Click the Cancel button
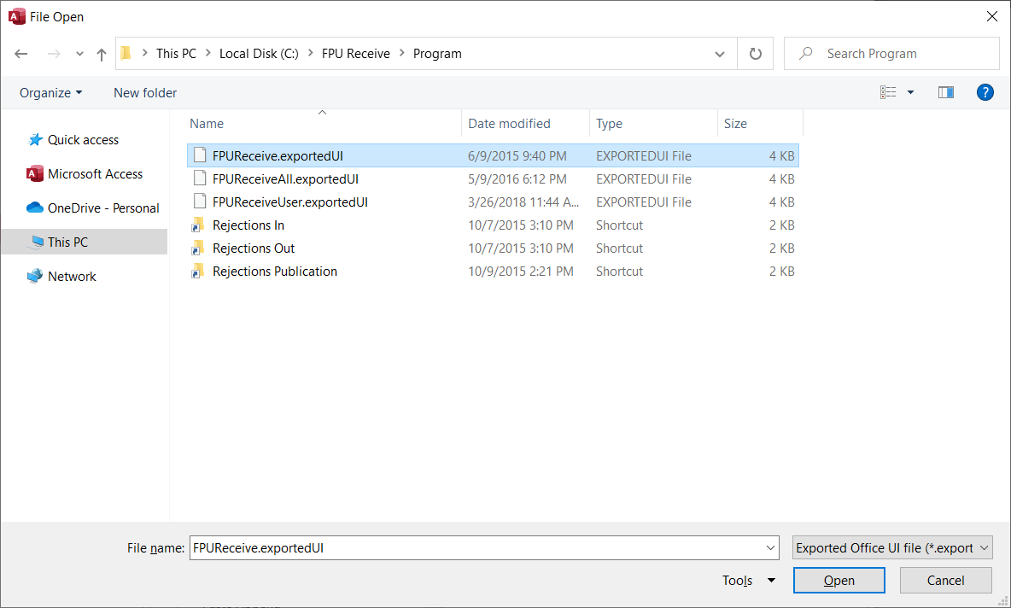1011x608 pixels. 945,581
